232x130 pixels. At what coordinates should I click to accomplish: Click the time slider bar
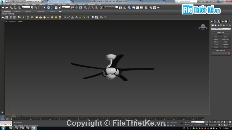tap(14, 116)
